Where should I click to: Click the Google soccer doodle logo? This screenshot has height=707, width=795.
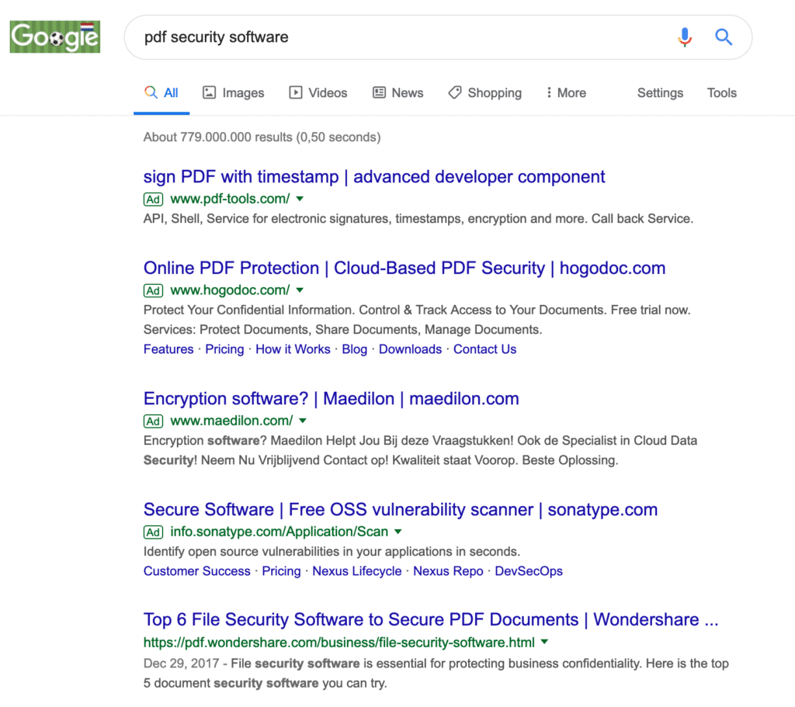pos(54,36)
